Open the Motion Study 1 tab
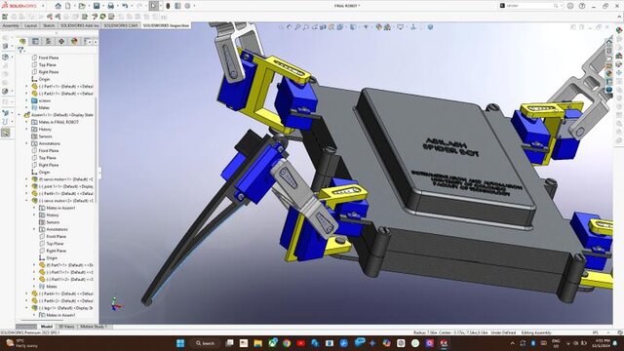 click(x=94, y=327)
